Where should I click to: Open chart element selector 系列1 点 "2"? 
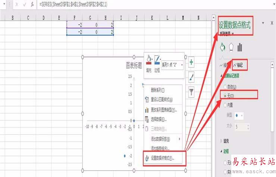172,65
